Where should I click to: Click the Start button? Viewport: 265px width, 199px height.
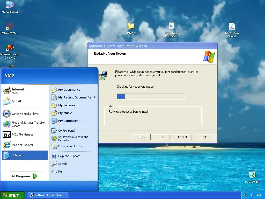click(12, 195)
